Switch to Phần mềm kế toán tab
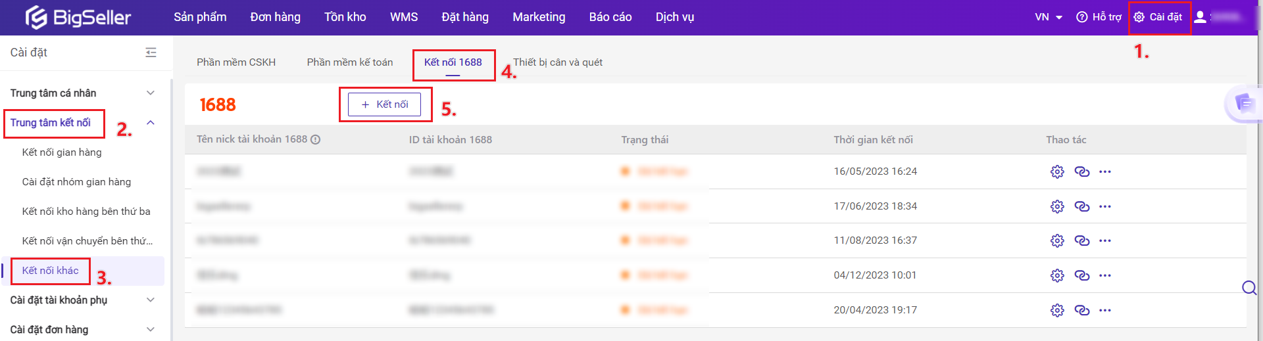This screenshot has height=341, width=1263. [x=350, y=62]
